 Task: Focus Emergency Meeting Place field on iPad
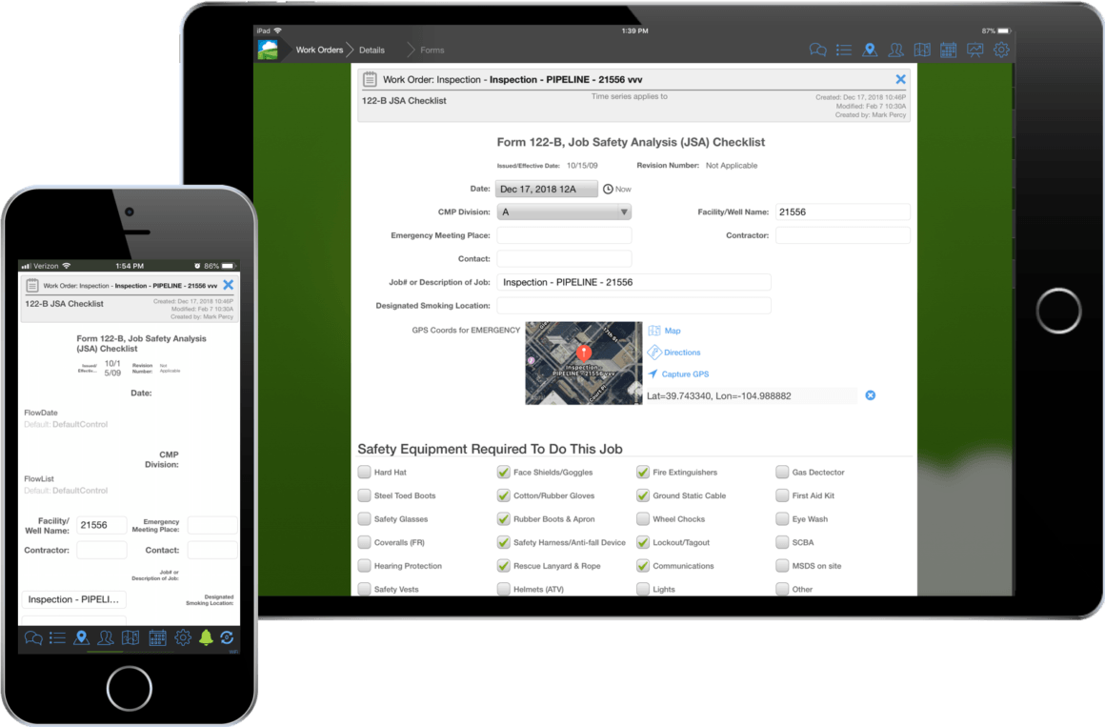pos(564,234)
